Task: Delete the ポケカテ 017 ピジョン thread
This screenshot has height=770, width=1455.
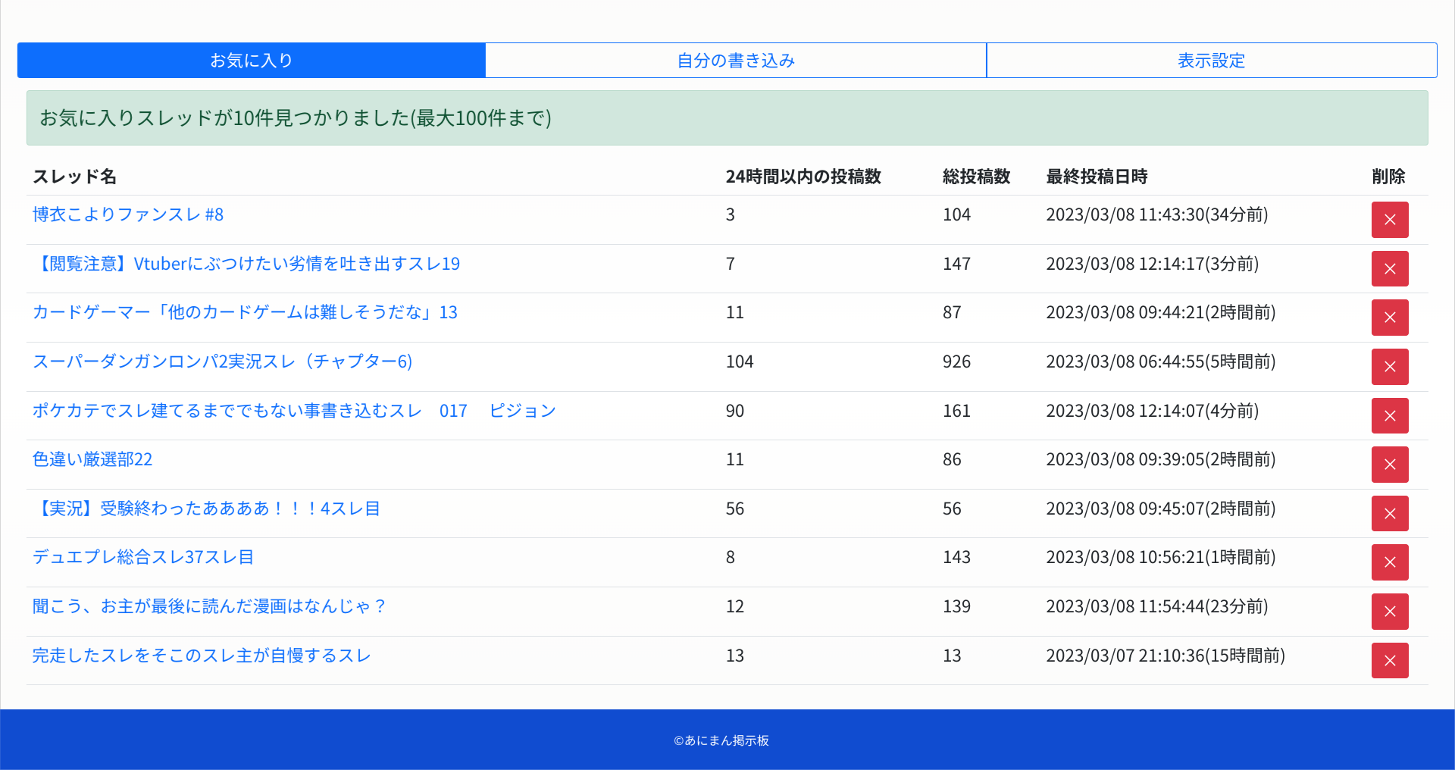Action: point(1389,416)
